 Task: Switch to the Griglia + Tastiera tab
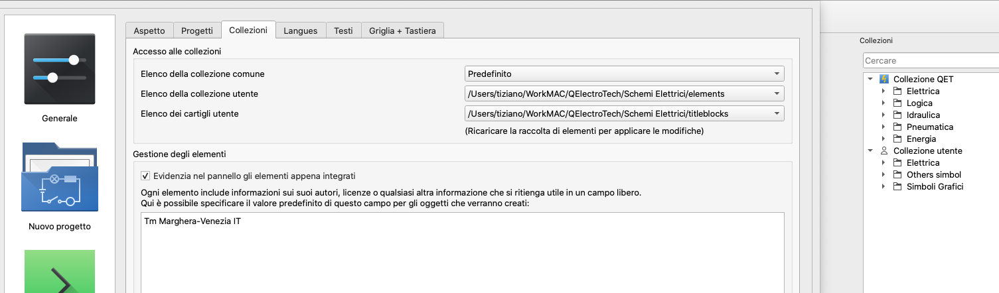pyautogui.click(x=403, y=30)
